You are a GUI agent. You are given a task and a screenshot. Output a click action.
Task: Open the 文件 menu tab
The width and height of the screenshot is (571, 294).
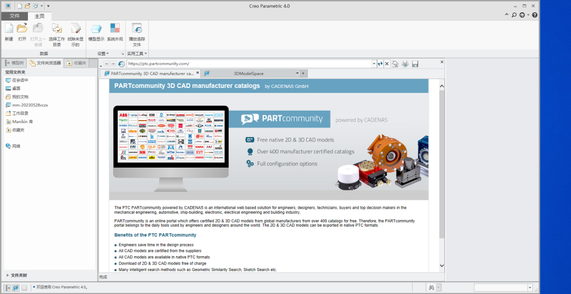coord(14,16)
